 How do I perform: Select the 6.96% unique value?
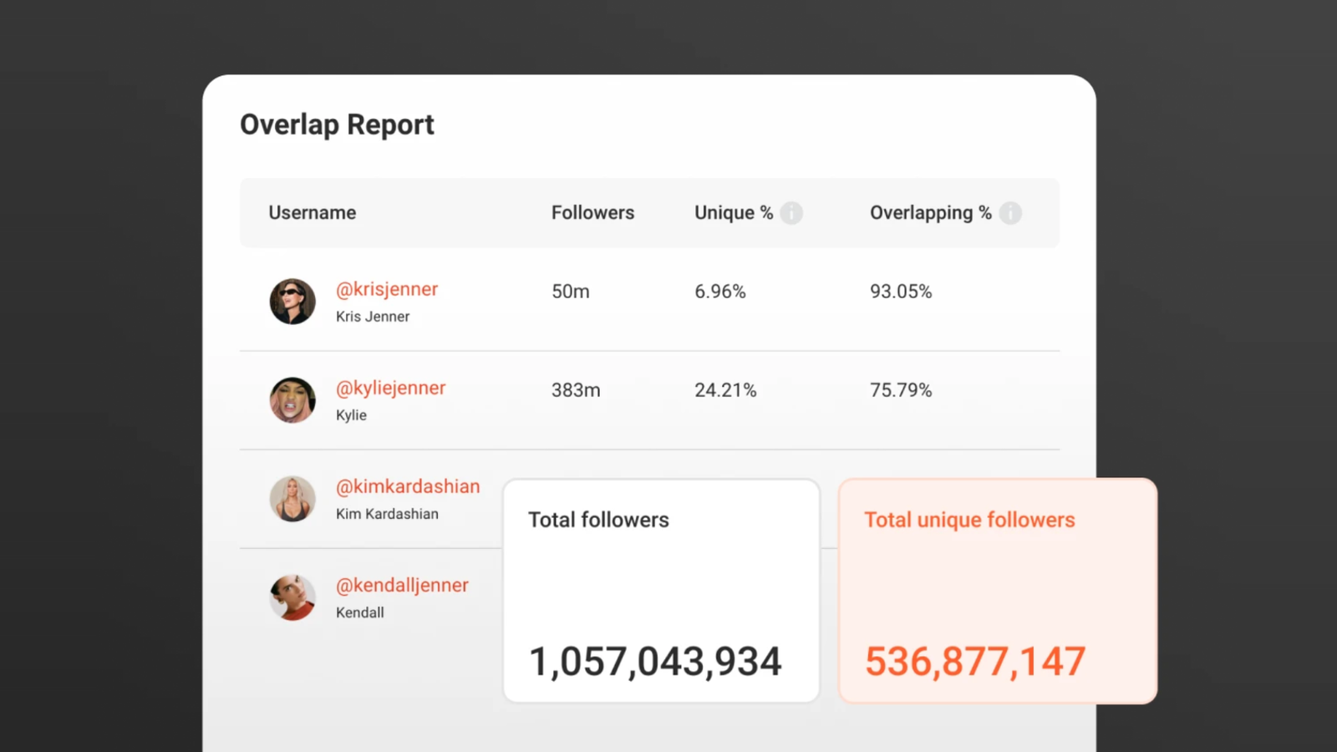(720, 292)
